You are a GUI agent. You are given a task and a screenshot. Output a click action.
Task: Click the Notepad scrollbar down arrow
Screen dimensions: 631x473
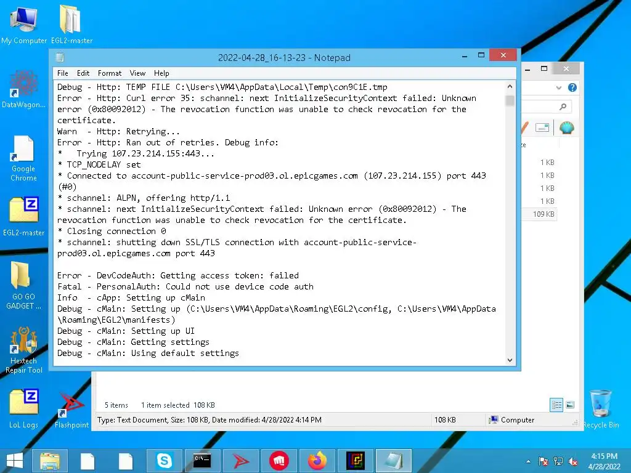[x=510, y=360]
